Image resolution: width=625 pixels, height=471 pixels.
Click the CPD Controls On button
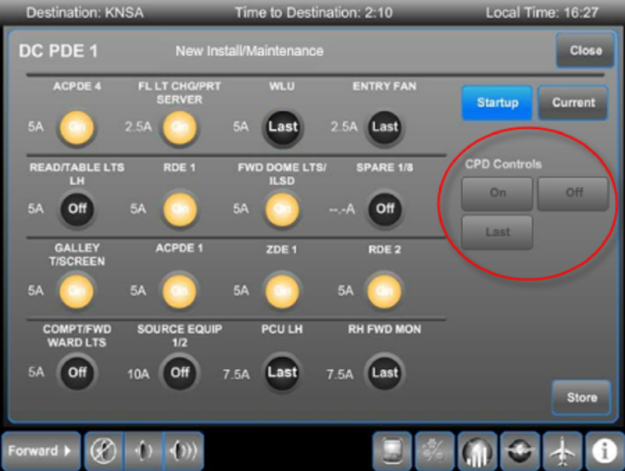coord(497,193)
